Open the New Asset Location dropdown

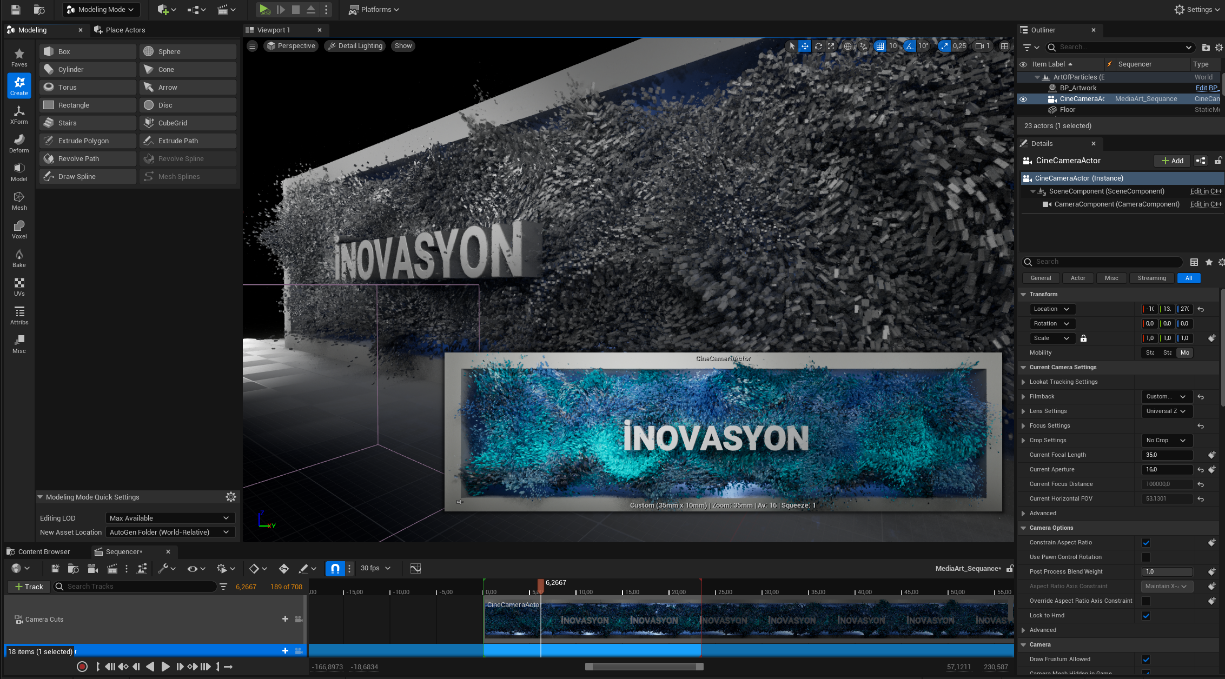pos(170,532)
